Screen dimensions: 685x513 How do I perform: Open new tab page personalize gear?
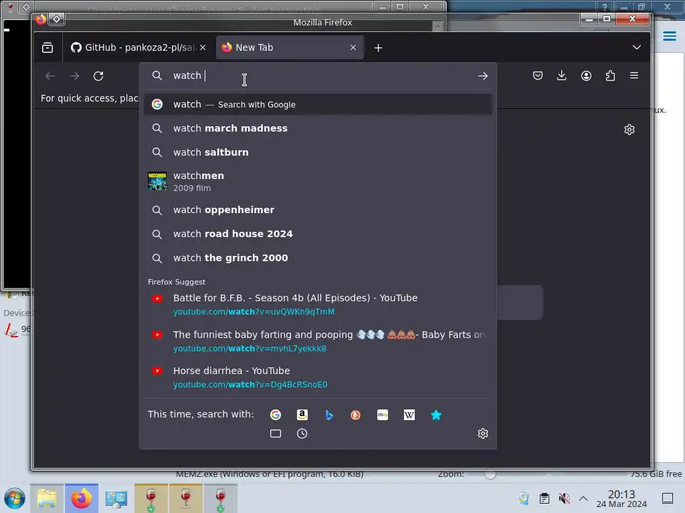(629, 130)
